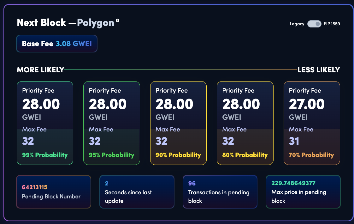The width and height of the screenshot is (354, 224).
Task: Expand the Max price in pending block card
Action: pyautogui.click(x=303, y=192)
